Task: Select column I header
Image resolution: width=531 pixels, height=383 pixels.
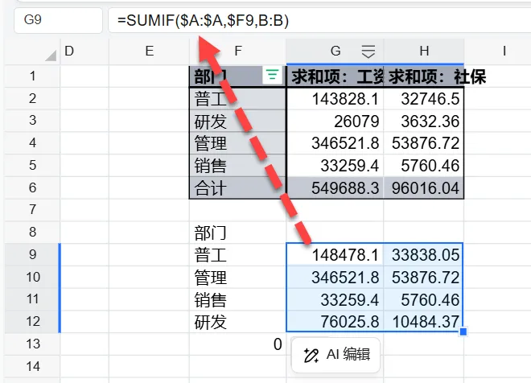Action: click(x=498, y=51)
